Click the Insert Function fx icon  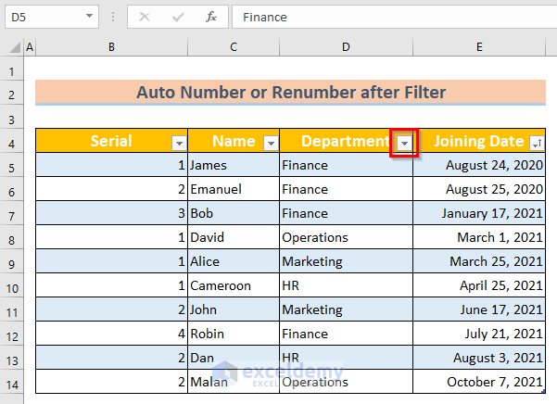(x=211, y=17)
